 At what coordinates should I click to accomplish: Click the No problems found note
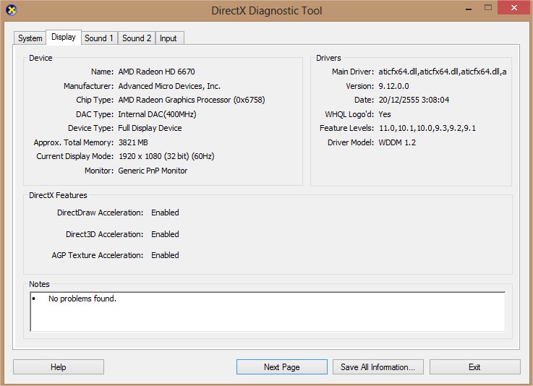tap(82, 299)
